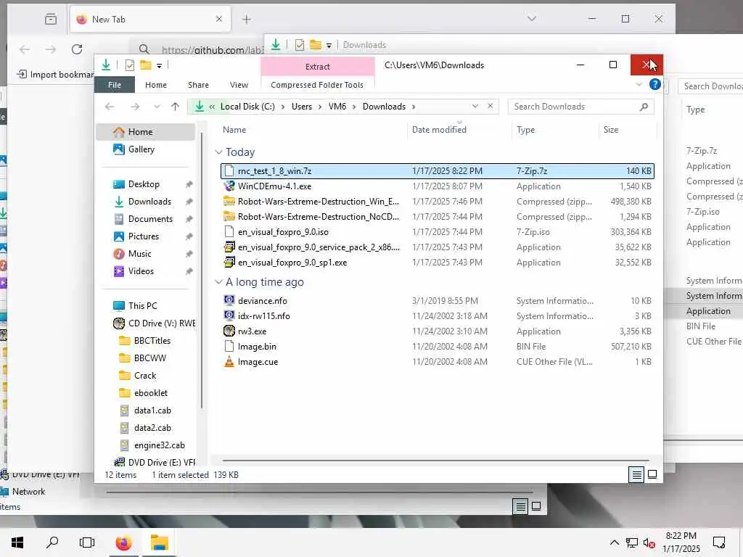The image size is (743, 557).
Task: Sort files by Size column
Action: 611,130
